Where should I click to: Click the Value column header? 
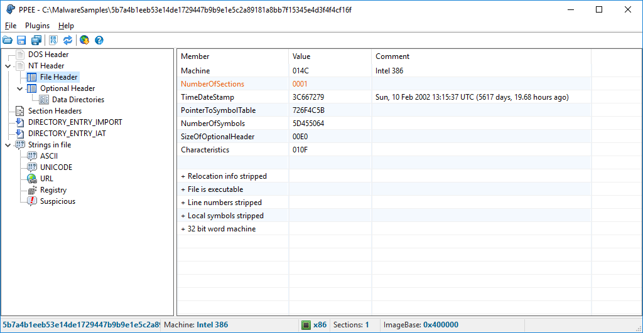point(330,56)
